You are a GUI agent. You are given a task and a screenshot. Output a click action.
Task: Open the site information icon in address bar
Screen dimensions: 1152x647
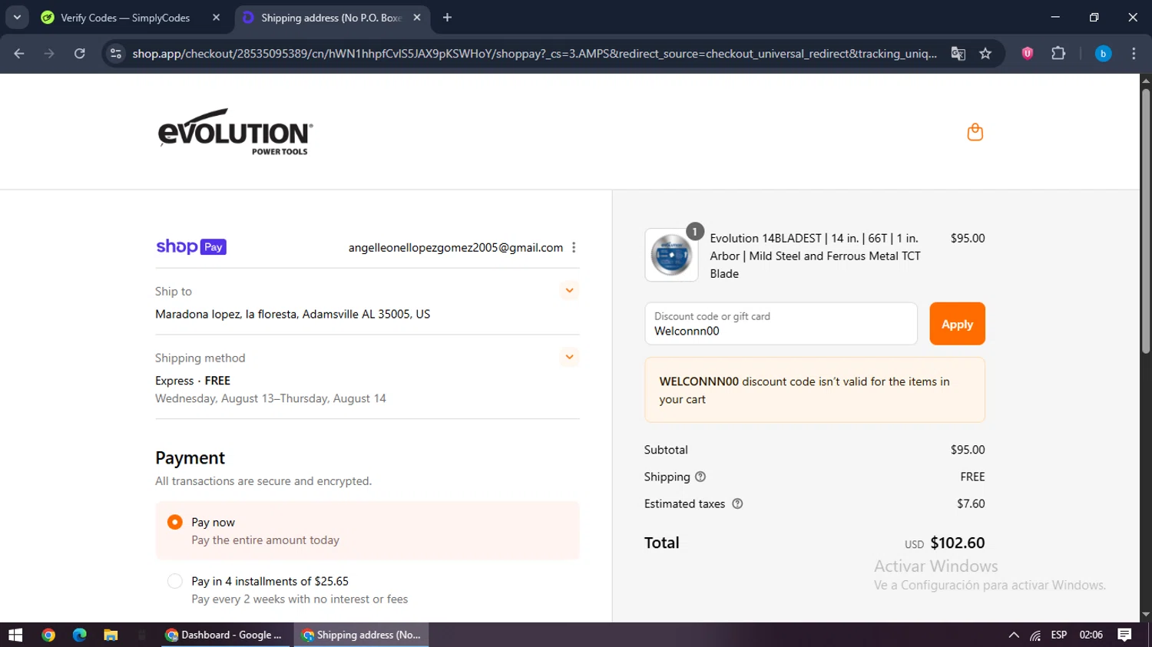[x=116, y=54]
